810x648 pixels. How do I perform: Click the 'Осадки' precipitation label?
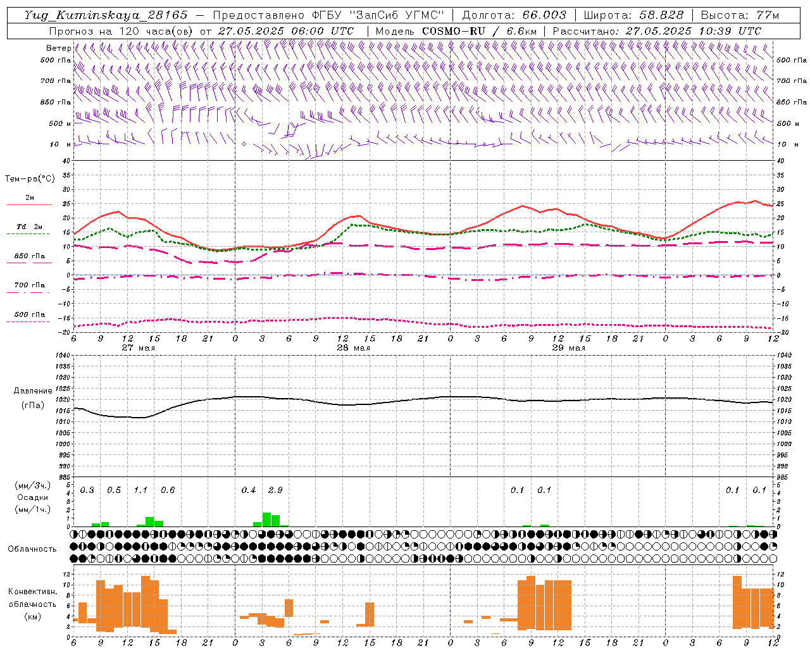pyautogui.click(x=32, y=497)
